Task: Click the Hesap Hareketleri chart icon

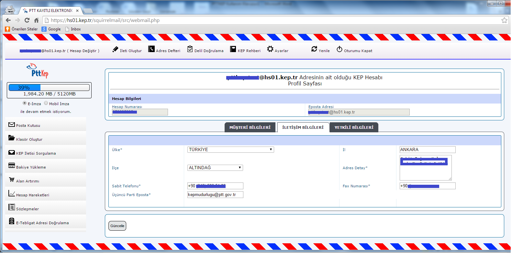Action: tap(12, 193)
